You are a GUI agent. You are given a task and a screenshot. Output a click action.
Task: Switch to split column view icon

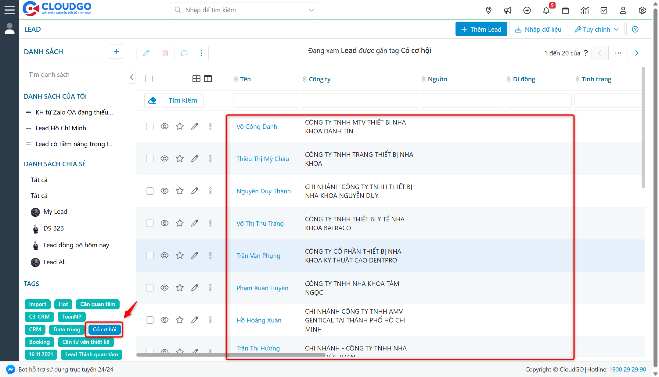click(208, 79)
